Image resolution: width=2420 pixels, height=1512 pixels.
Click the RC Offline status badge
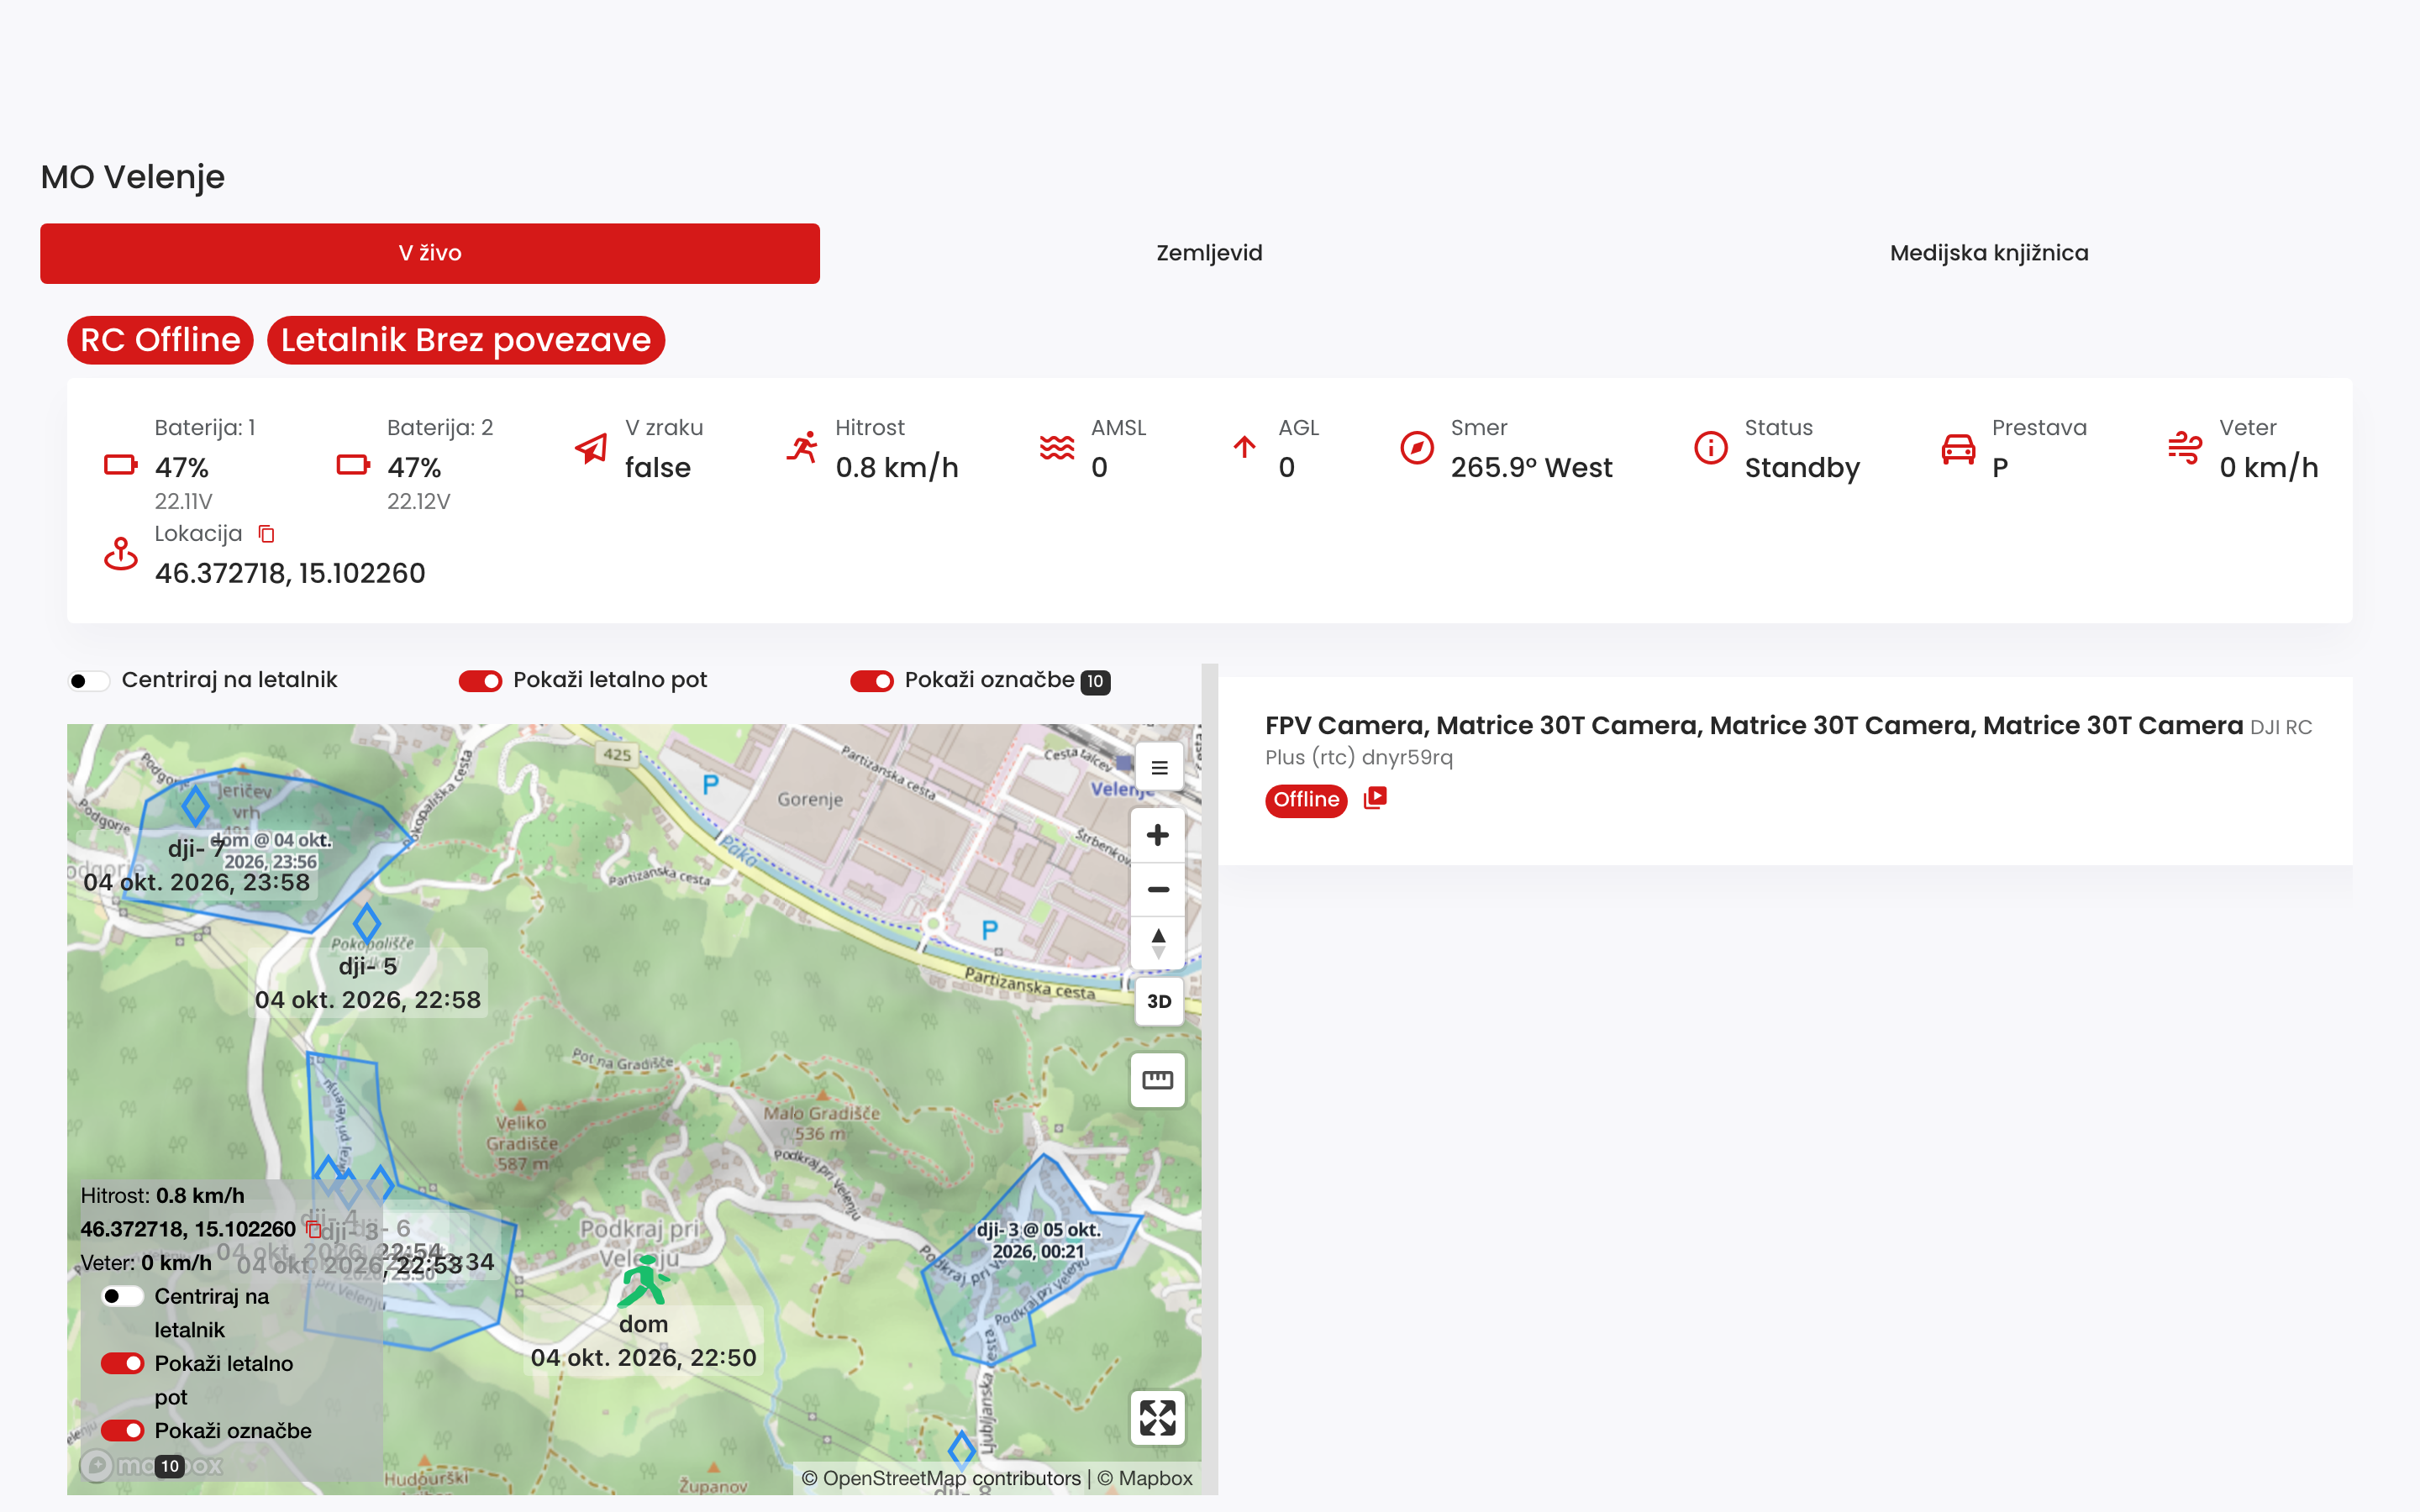pyautogui.click(x=160, y=340)
